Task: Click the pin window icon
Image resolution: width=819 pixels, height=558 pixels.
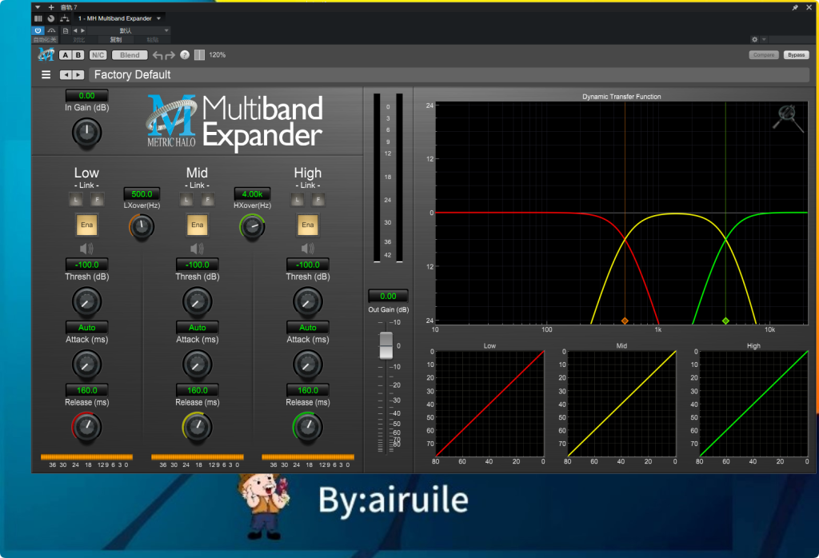Action: click(795, 7)
